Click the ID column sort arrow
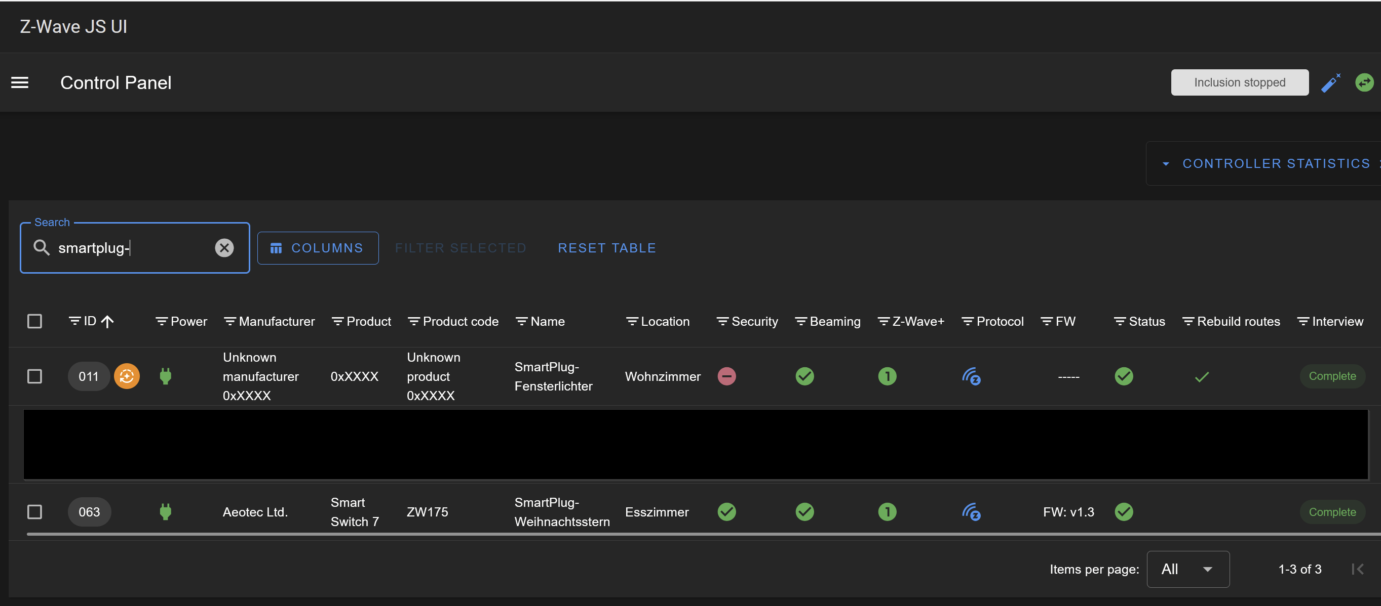The image size is (1381, 606). (x=108, y=321)
